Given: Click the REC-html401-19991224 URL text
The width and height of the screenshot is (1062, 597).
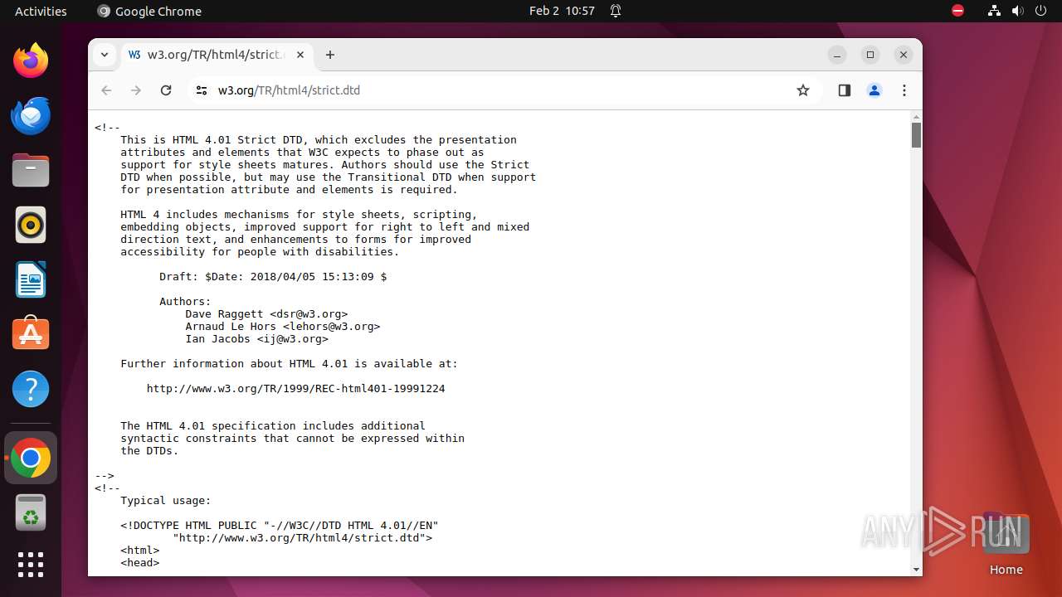Looking at the screenshot, I should (x=296, y=389).
